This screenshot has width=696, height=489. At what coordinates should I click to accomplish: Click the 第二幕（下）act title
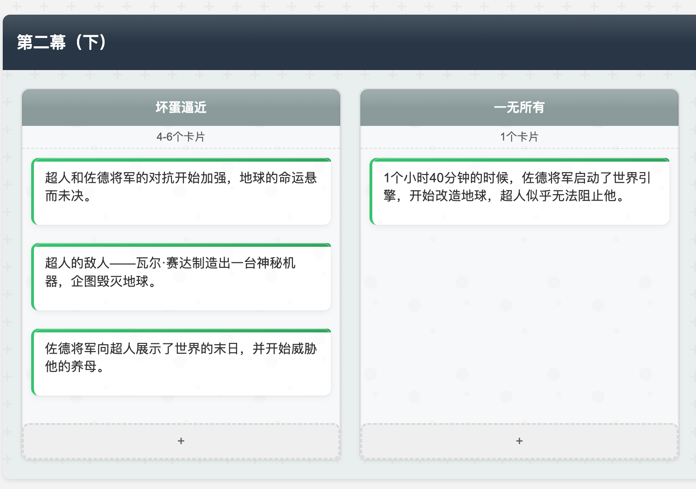pos(61,43)
